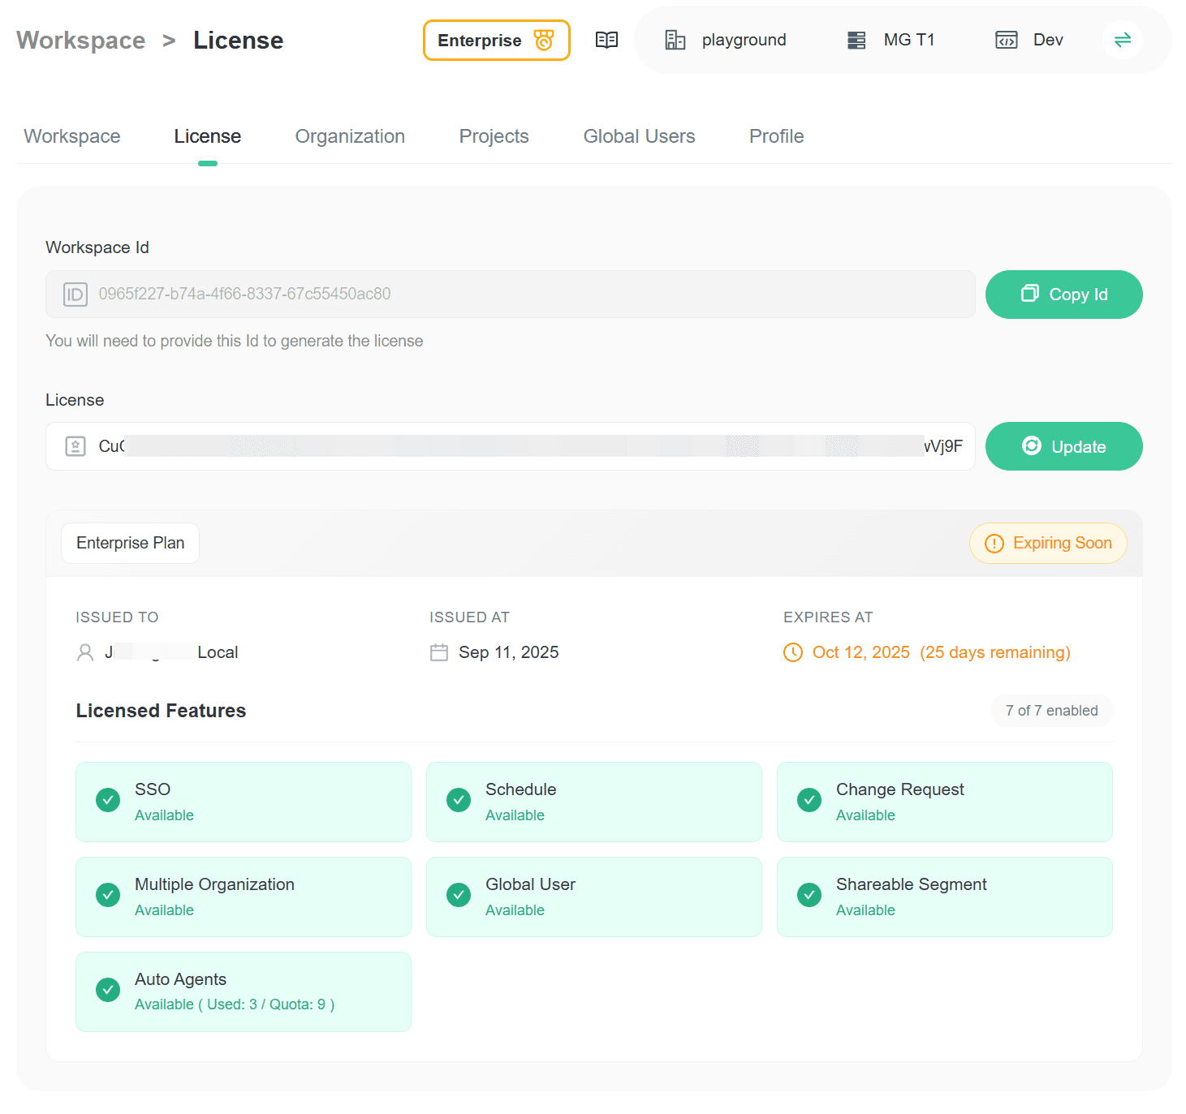1186x1114 pixels.
Task: Open the documentation book icon
Action: coord(606,40)
